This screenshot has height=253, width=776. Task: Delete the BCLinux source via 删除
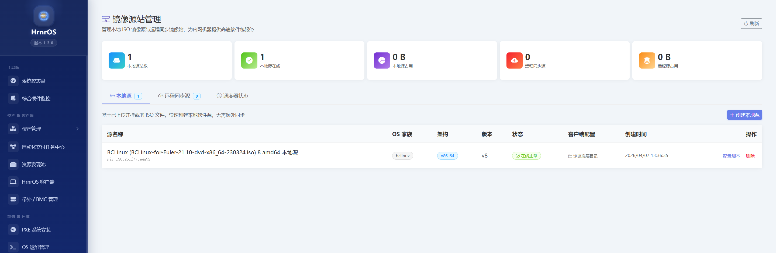750,156
